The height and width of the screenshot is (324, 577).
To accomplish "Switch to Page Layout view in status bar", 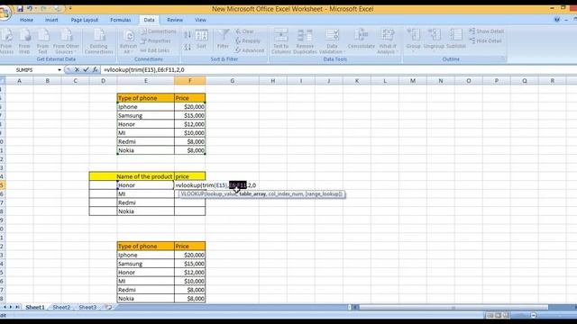I will coord(499,315).
